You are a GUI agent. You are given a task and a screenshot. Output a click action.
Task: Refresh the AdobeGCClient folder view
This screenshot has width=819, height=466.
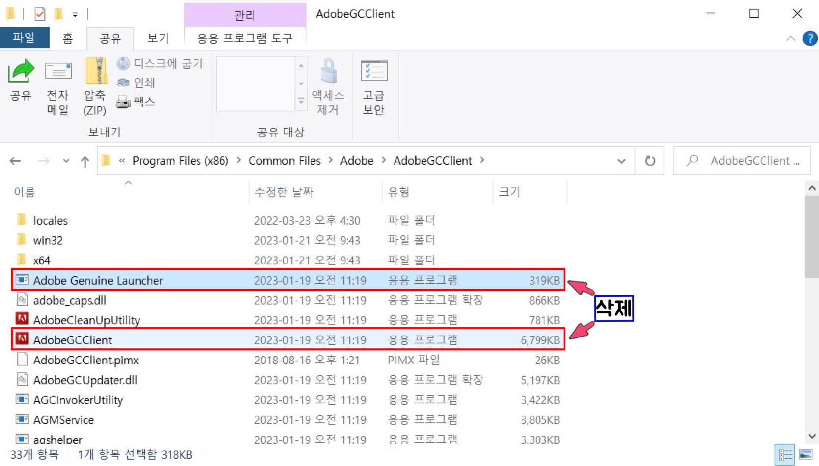650,161
